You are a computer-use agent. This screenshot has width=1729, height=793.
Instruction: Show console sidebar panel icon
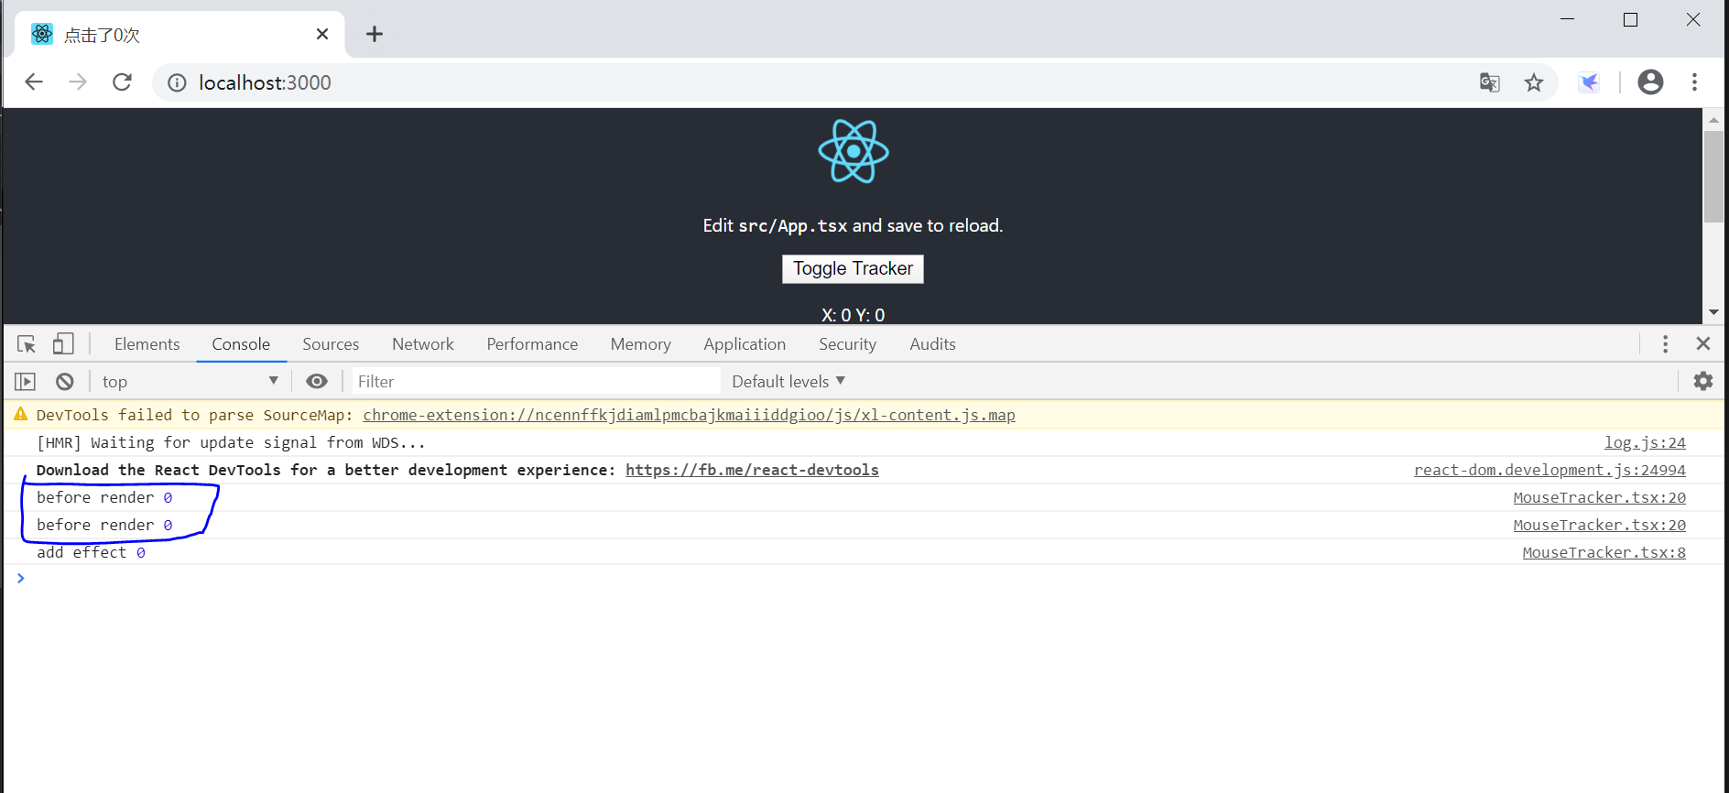click(x=25, y=382)
